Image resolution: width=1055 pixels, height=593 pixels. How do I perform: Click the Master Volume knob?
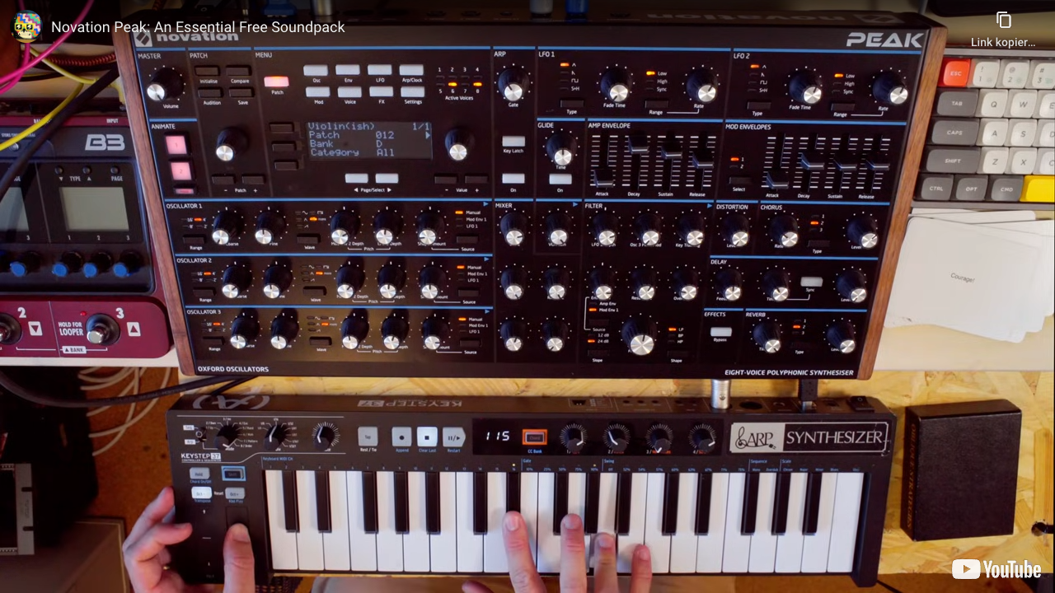(x=166, y=85)
